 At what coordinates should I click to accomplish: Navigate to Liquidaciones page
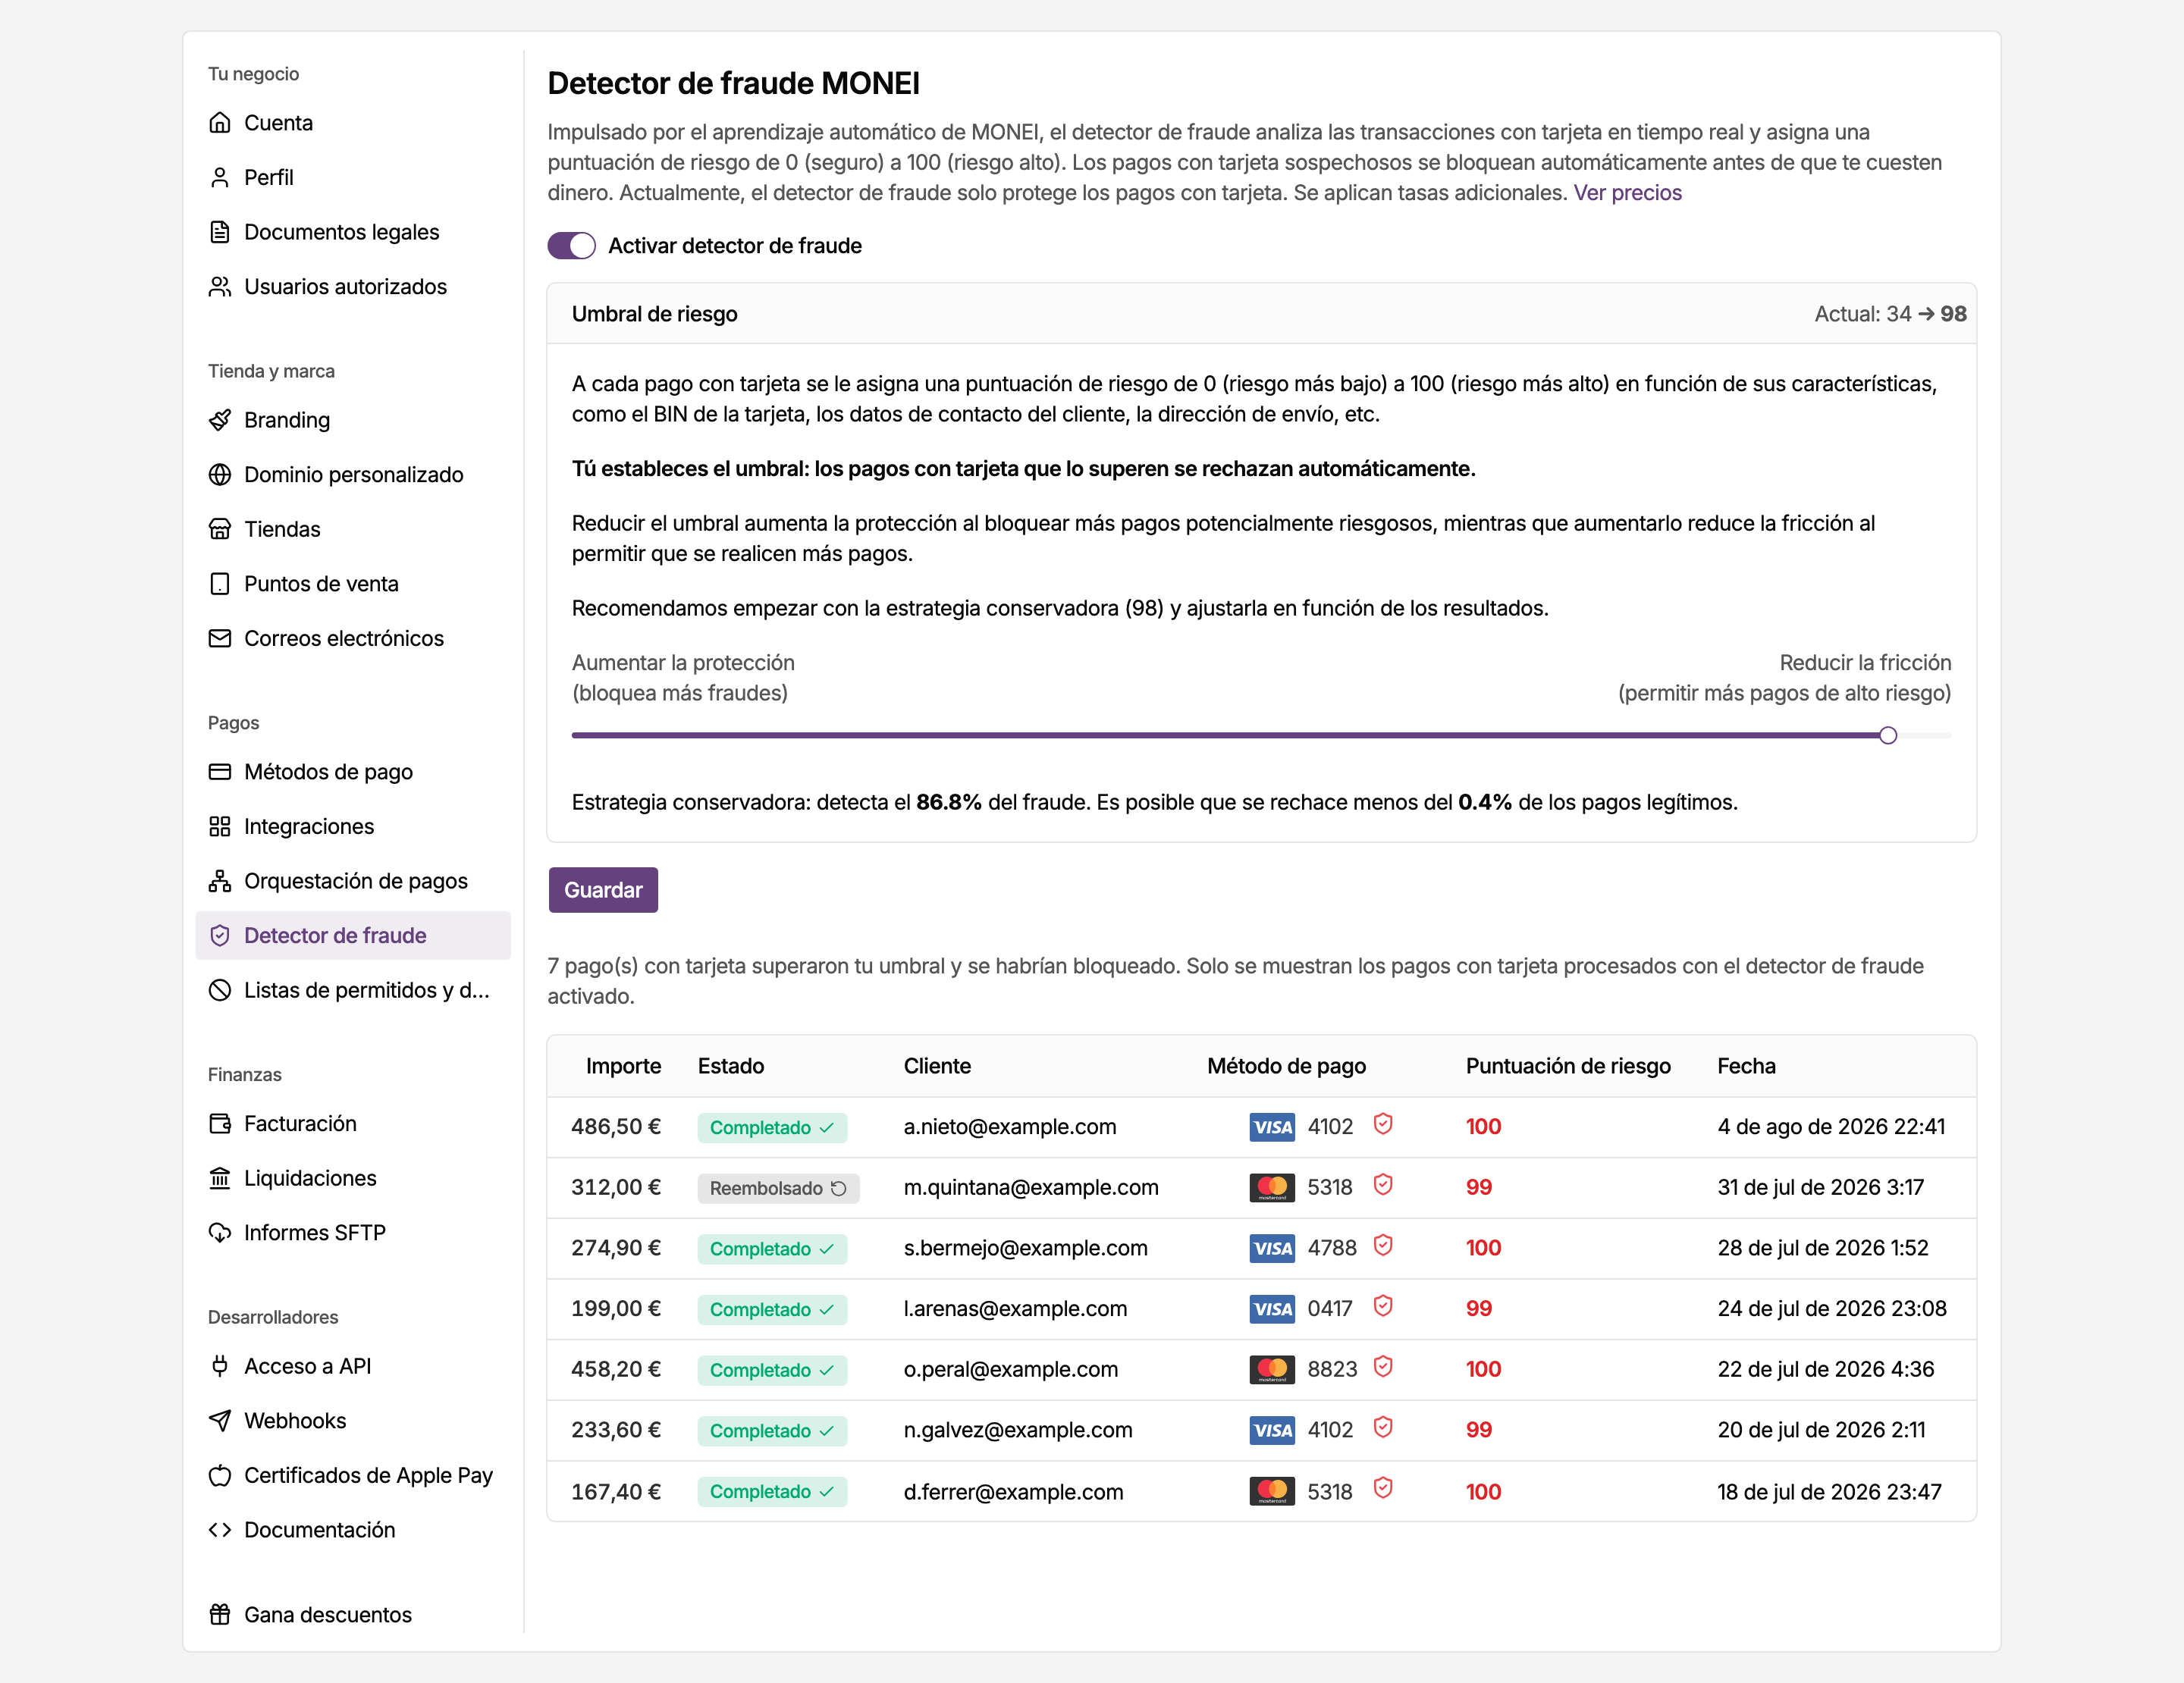(x=353, y=1178)
